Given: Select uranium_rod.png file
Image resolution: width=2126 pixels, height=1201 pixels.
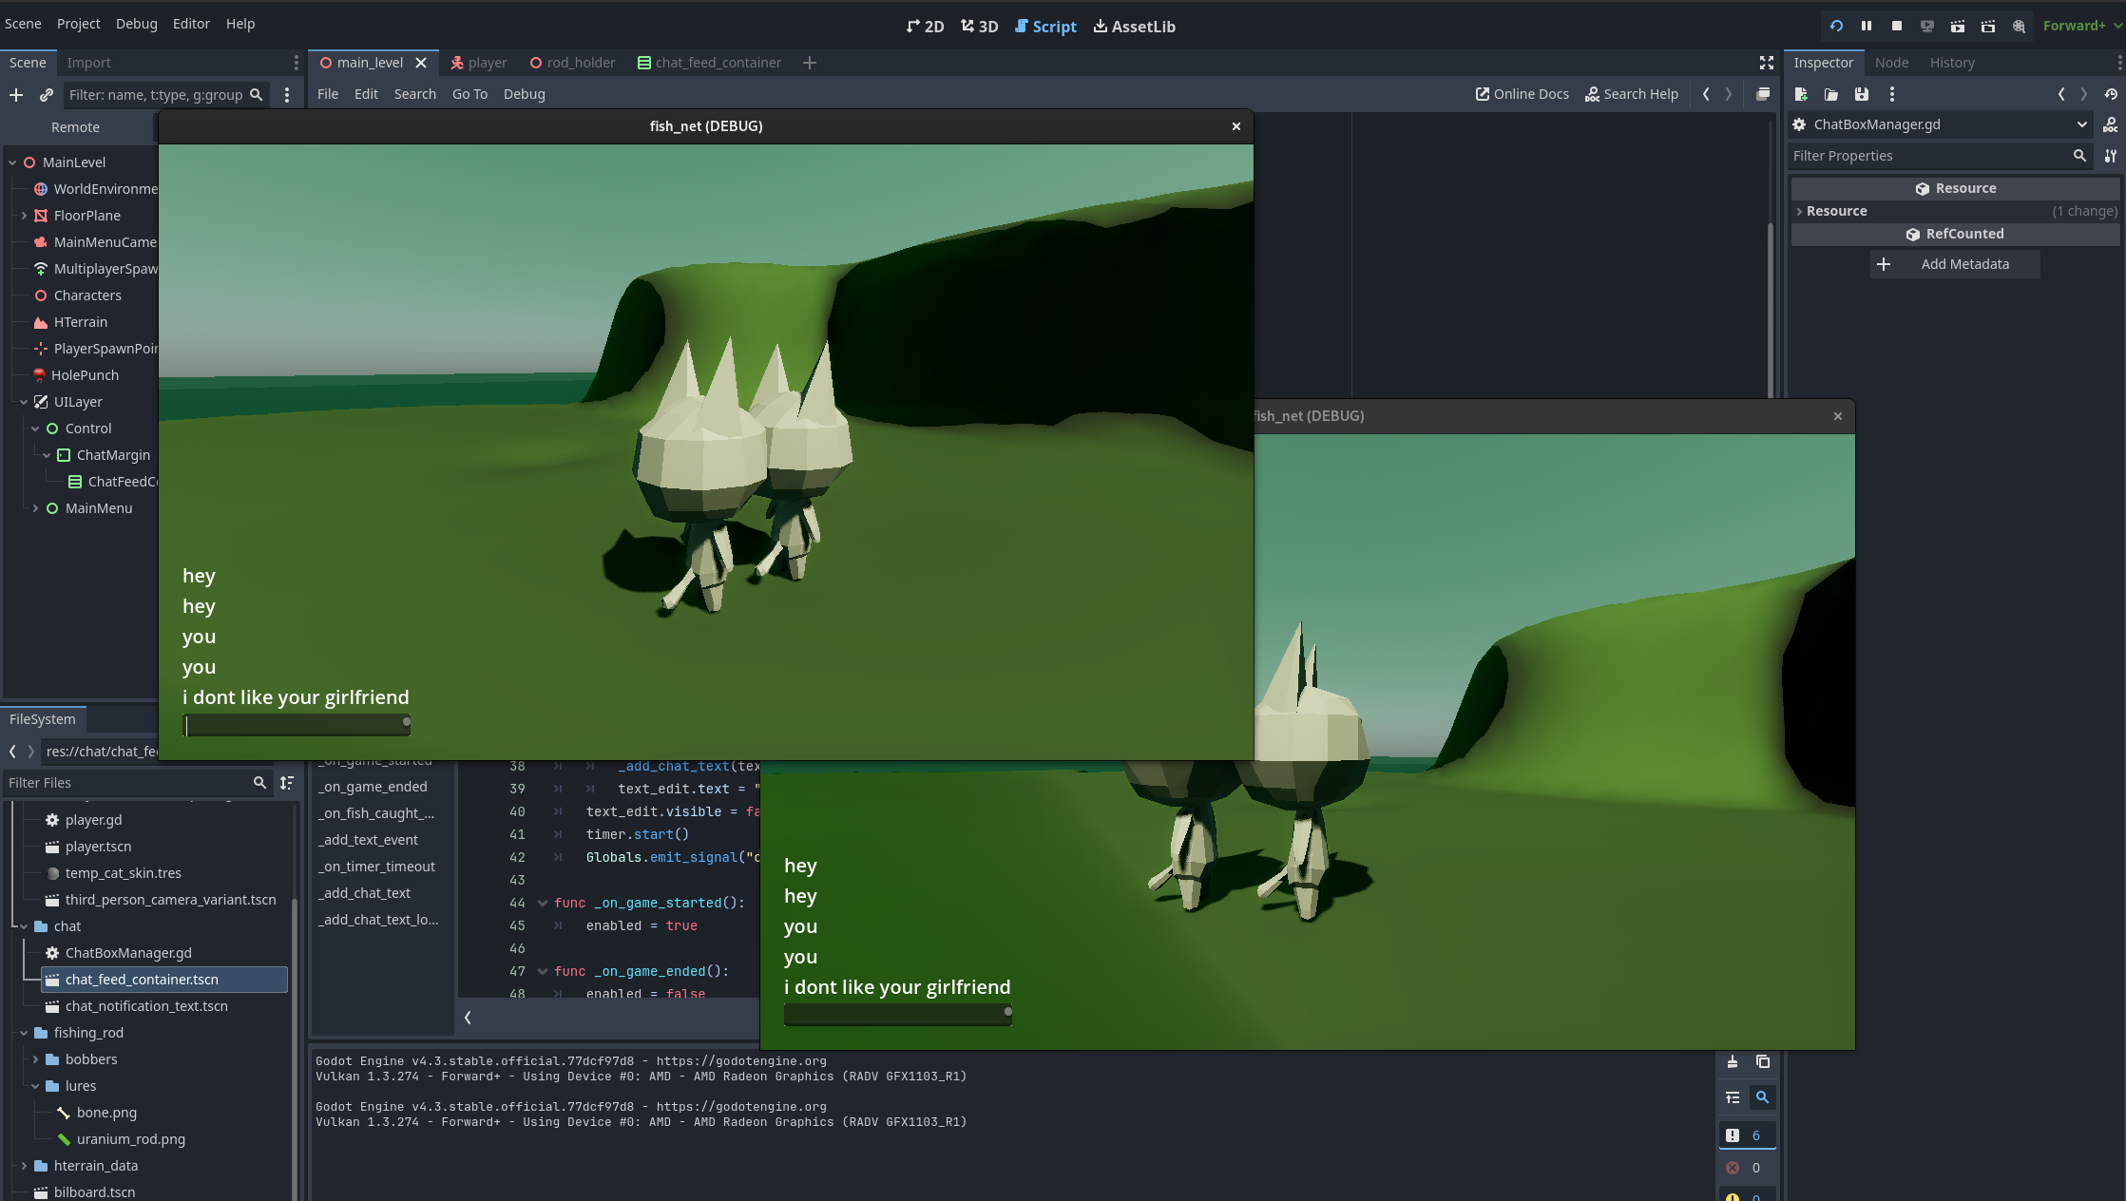Looking at the screenshot, I should [131, 1139].
